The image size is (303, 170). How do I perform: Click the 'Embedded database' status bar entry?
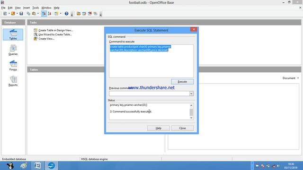click(14, 159)
